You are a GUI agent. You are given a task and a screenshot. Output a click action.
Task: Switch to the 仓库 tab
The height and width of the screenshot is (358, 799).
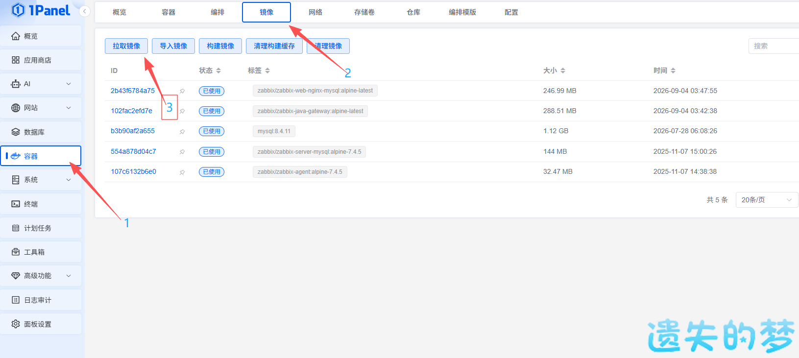click(413, 12)
